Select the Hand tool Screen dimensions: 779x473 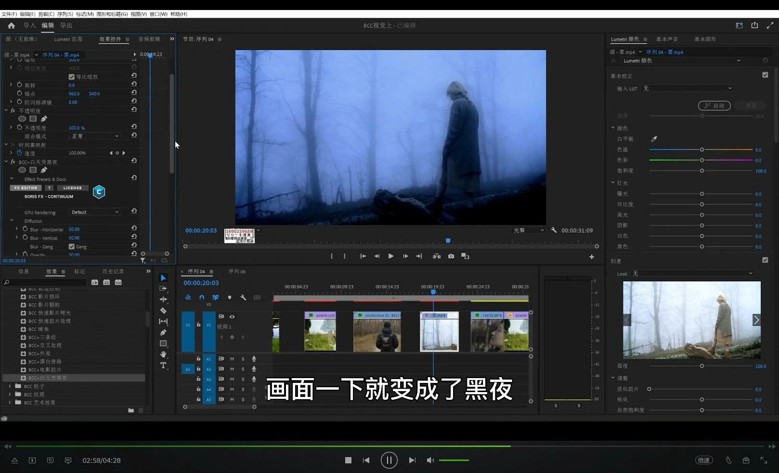point(163,355)
